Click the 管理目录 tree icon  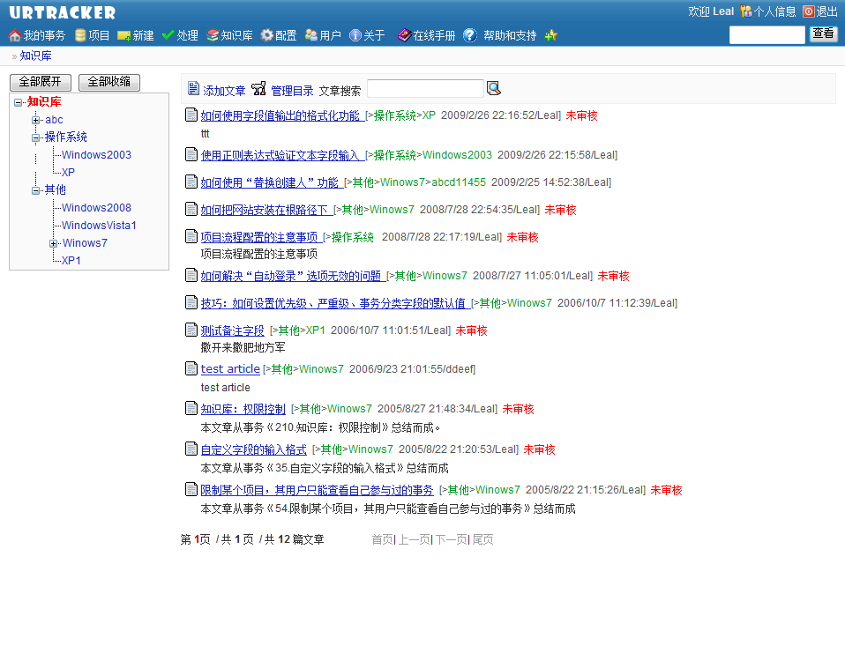[x=258, y=88]
